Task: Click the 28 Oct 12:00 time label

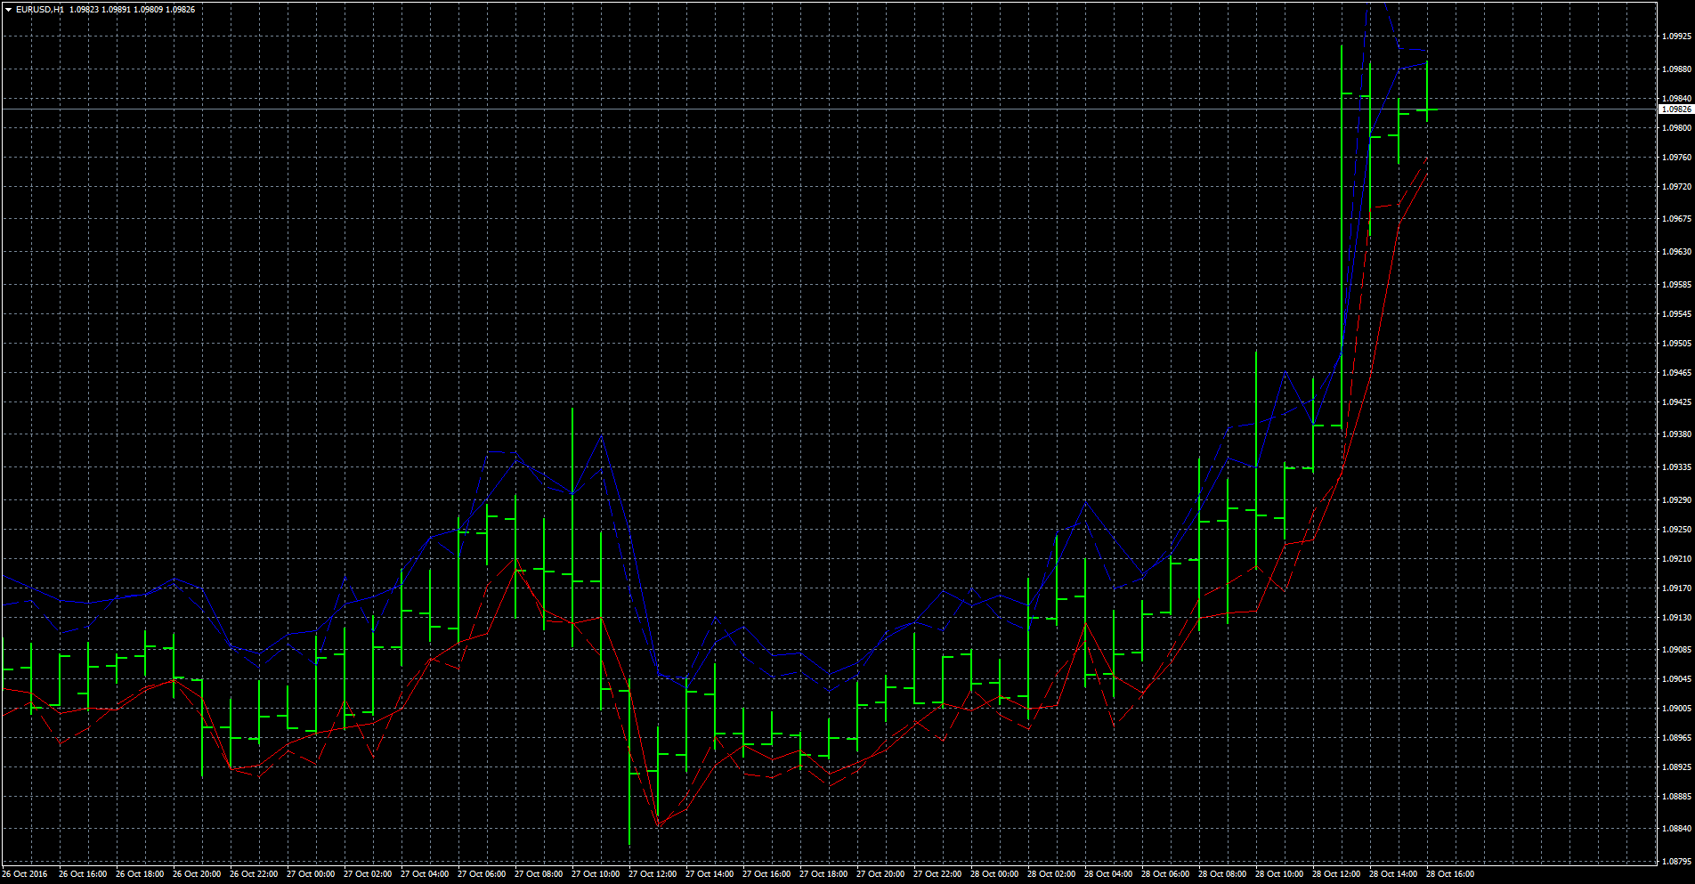Action: [1336, 874]
